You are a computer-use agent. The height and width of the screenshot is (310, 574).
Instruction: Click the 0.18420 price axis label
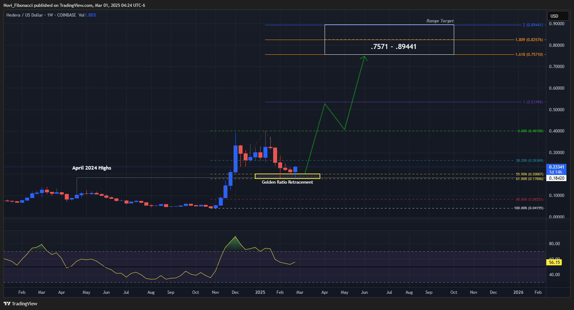tap(556, 178)
